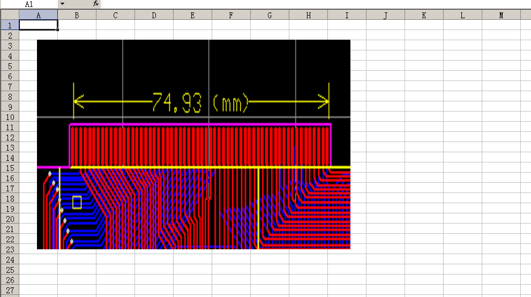Click the Name Box showing A1
The width and height of the screenshot is (531, 297).
click(x=29, y=4)
